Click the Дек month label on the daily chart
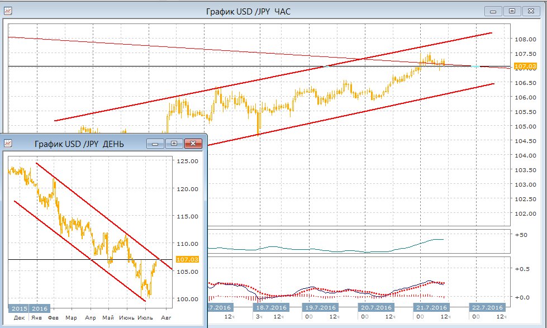Image resolution: width=547 pixels, height=328 pixels. click(x=19, y=318)
